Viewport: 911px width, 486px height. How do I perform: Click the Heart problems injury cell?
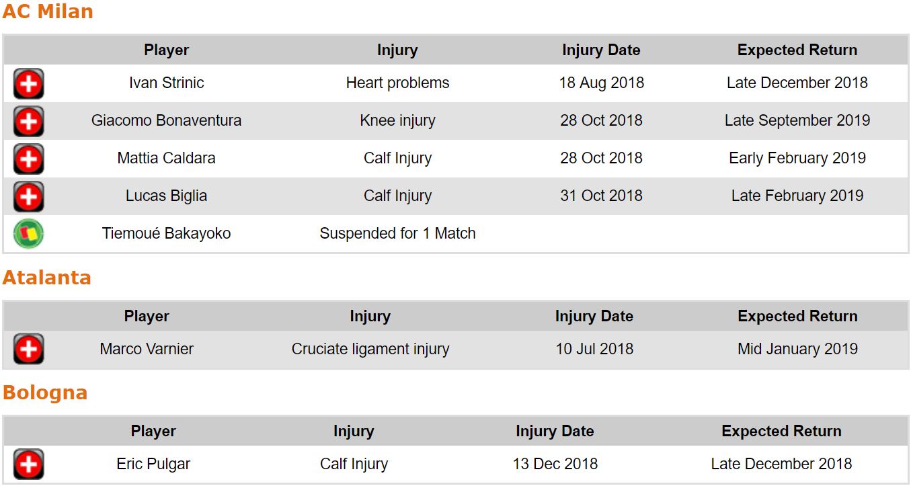[x=397, y=83]
